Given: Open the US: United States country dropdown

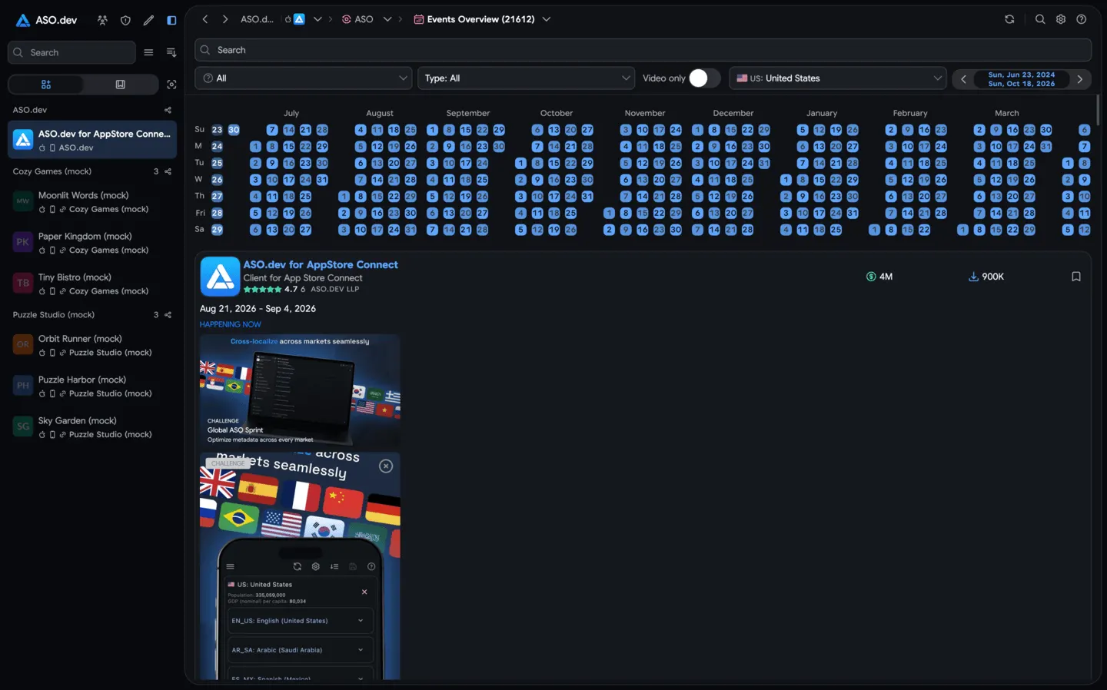Looking at the screenshot, I should (838, 78).
